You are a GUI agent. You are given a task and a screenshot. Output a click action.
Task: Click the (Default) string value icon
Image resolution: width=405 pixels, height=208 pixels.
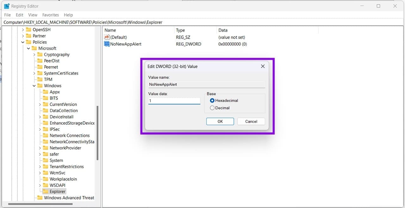107,37
